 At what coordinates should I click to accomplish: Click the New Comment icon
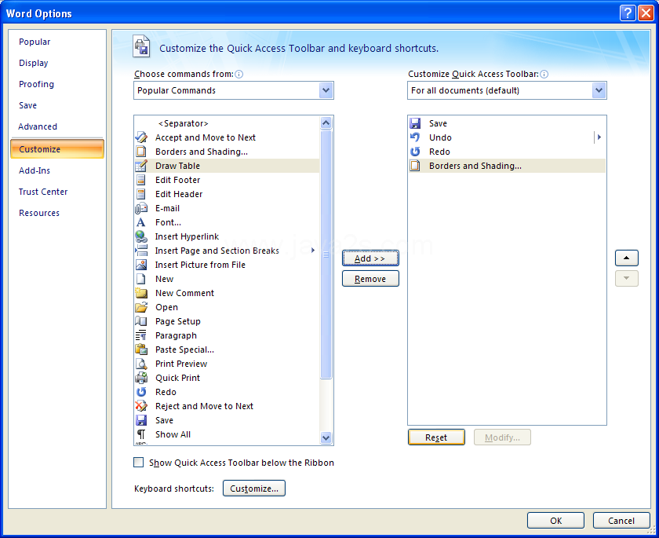click(141, 293)
